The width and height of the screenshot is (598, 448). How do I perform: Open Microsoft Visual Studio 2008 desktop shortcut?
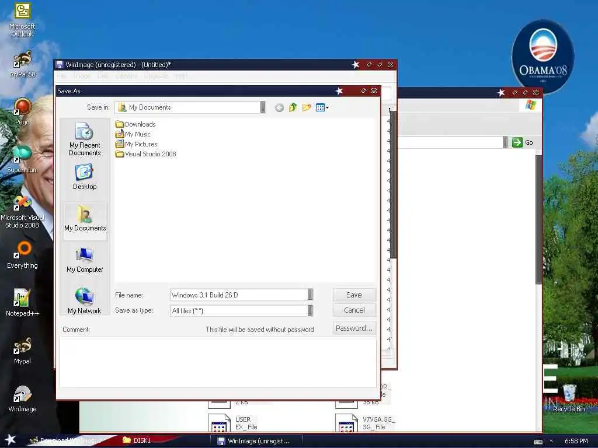coord(22,211)
